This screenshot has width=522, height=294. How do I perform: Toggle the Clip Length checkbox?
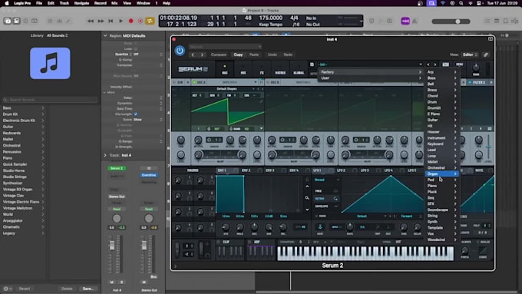(136, 114)
